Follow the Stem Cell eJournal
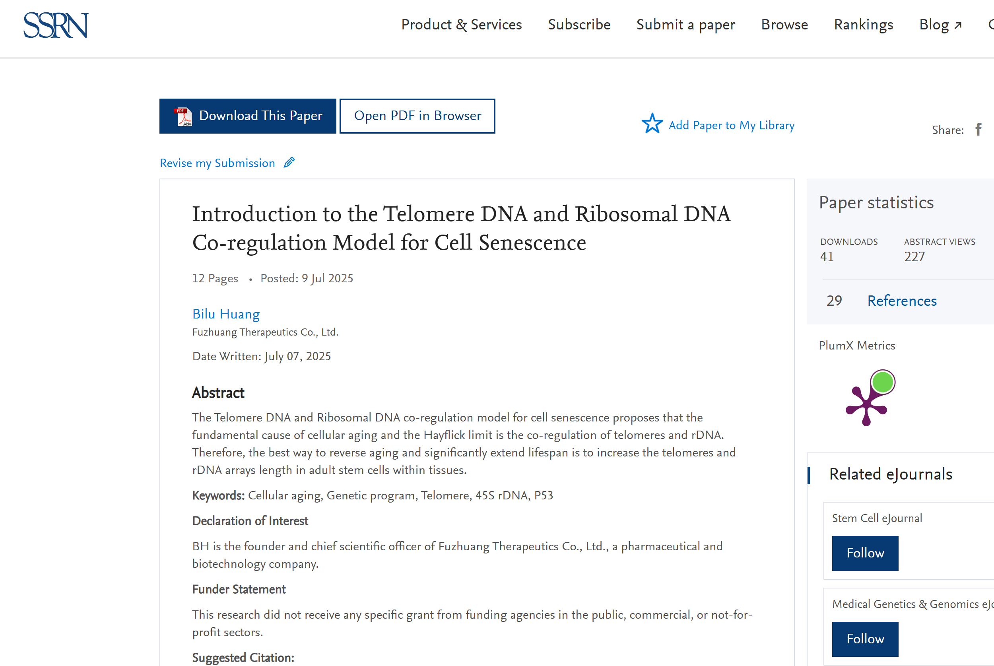 click(x=865, y=553)
